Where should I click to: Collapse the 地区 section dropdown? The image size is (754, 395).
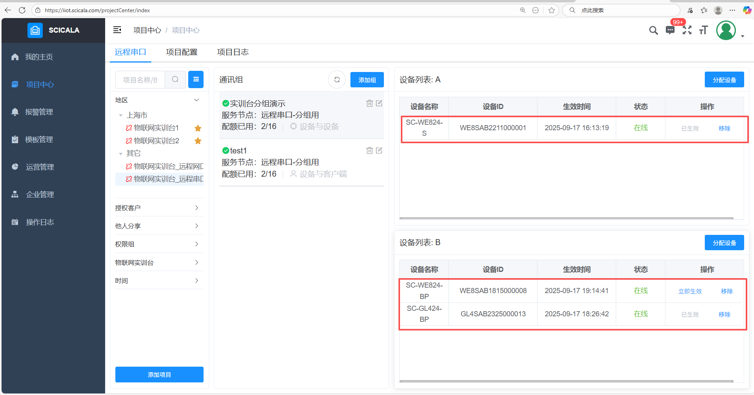tap(196, 100)
